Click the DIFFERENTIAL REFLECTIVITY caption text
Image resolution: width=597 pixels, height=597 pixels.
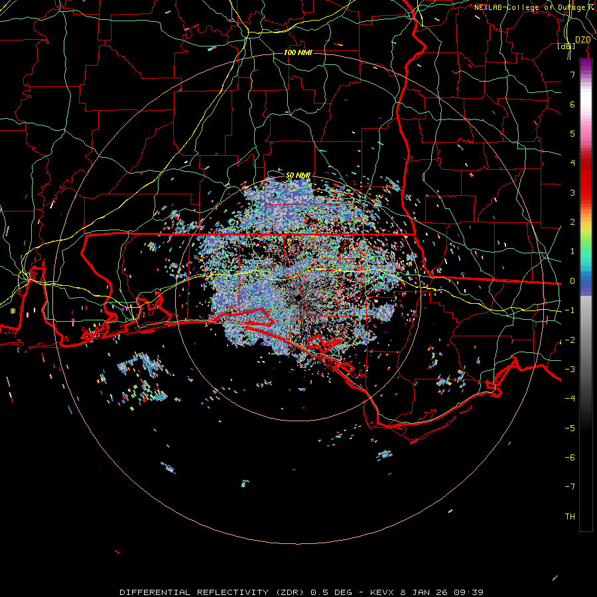(194, 592)
